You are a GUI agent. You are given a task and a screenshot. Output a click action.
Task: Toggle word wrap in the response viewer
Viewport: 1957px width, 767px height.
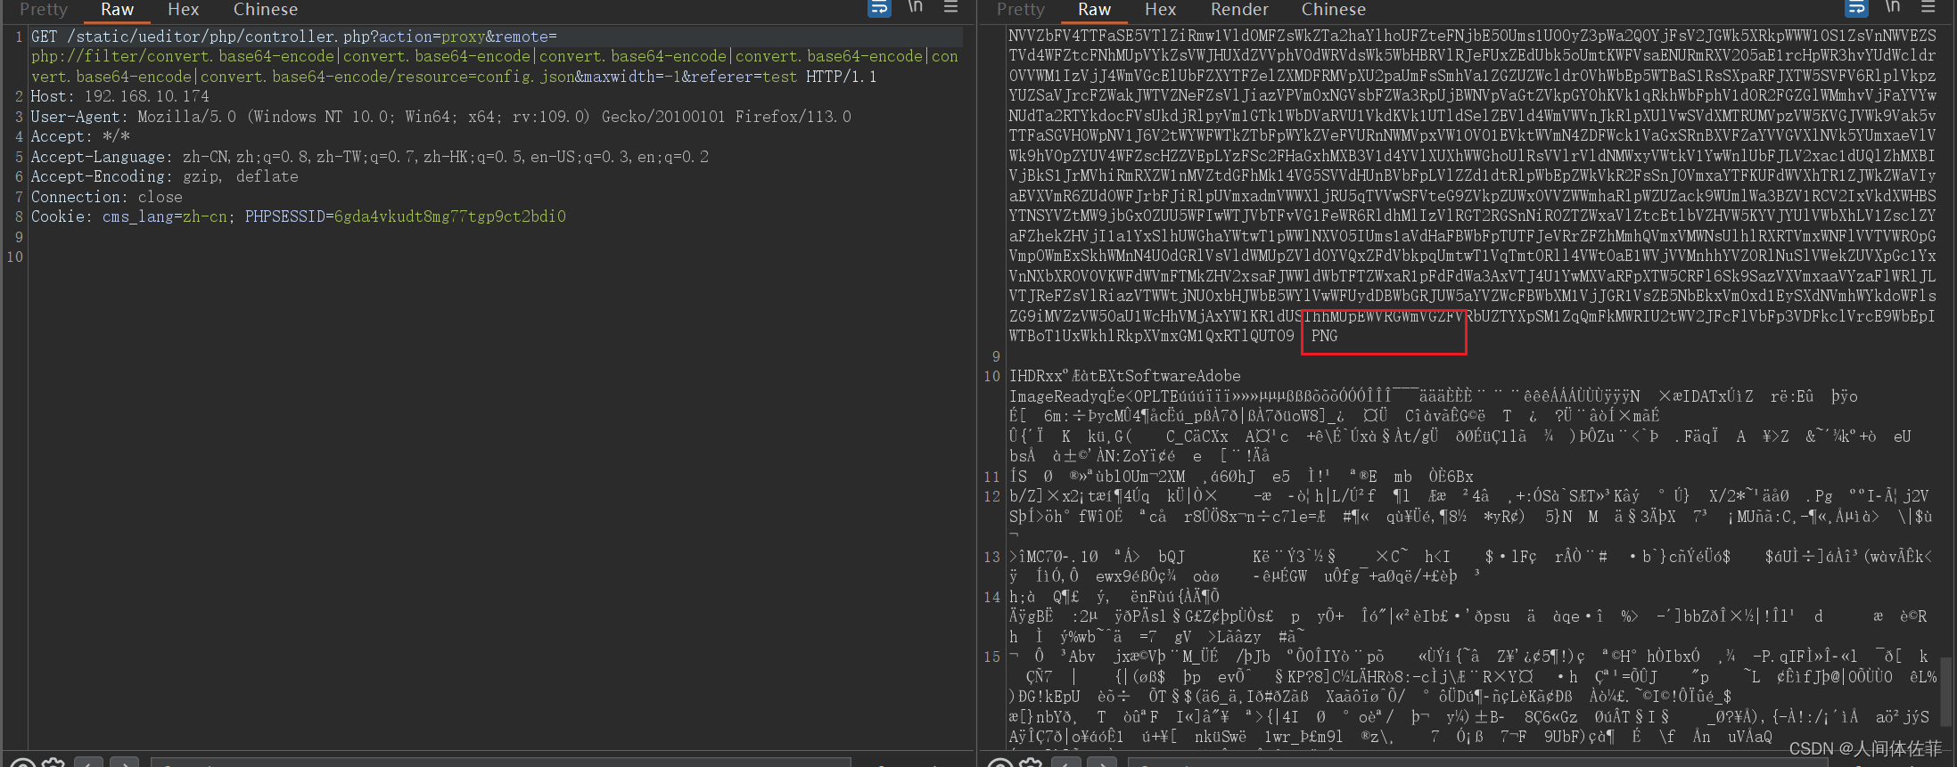(x=1856, y=8)
